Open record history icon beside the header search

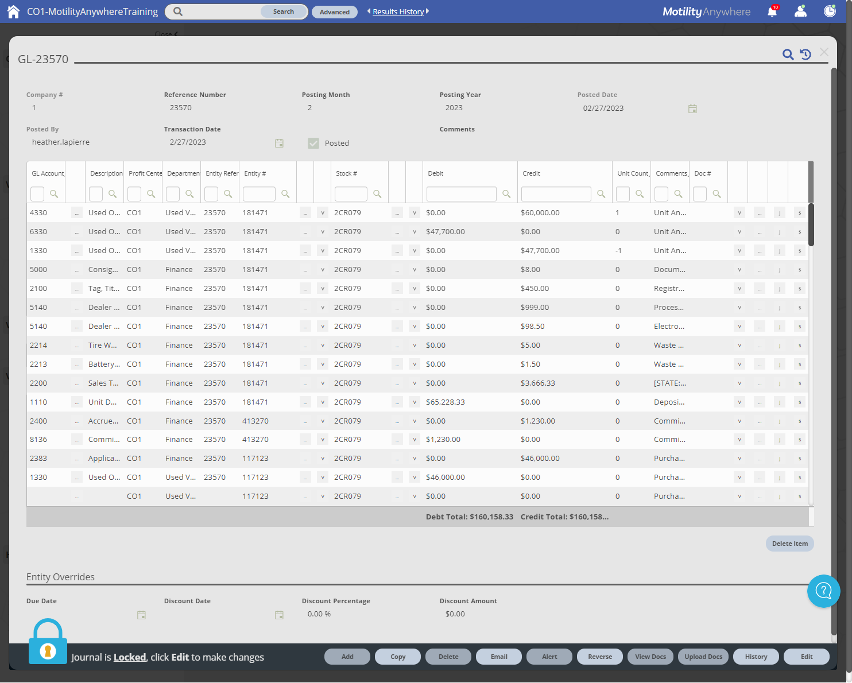click(805, 54)
